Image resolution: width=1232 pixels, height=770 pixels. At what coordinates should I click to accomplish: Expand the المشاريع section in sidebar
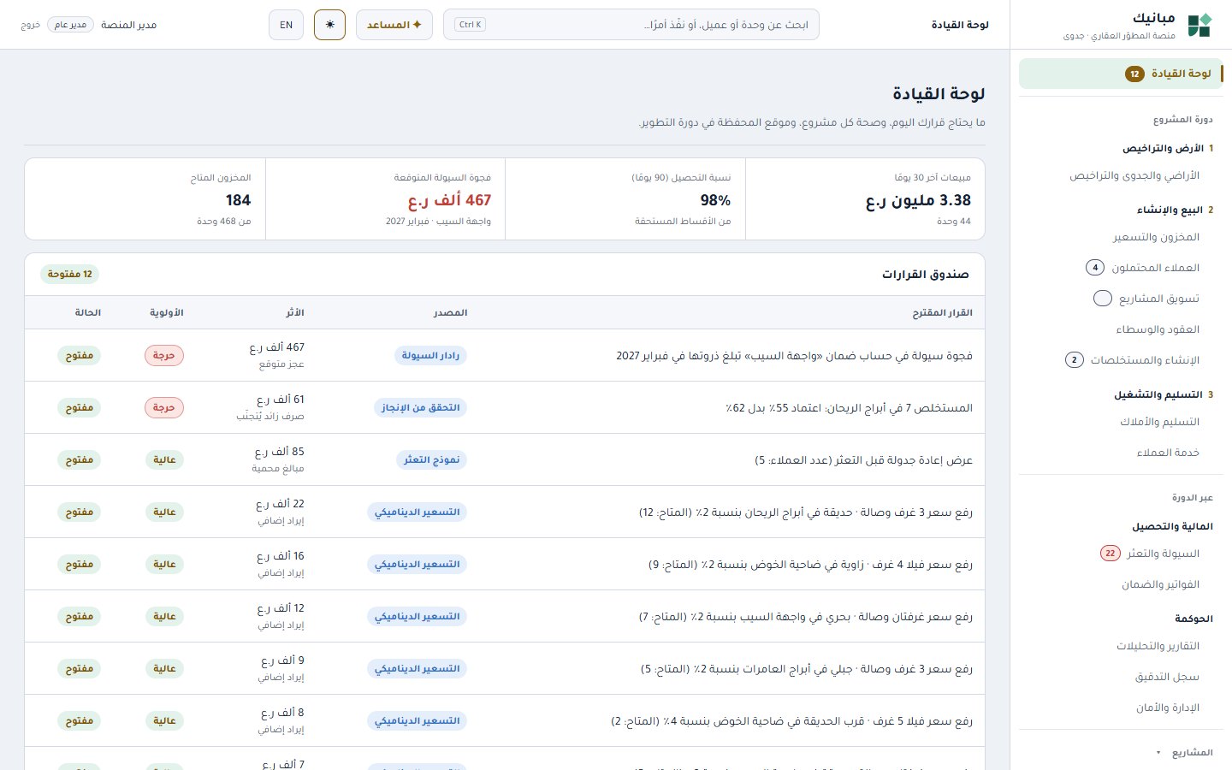point(1121,753)
